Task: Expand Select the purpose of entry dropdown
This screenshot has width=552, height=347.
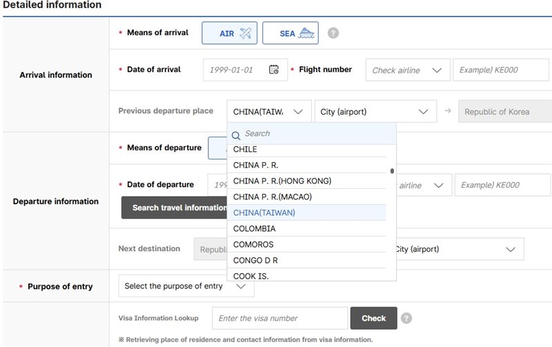Action: click(x=186, y=286)
